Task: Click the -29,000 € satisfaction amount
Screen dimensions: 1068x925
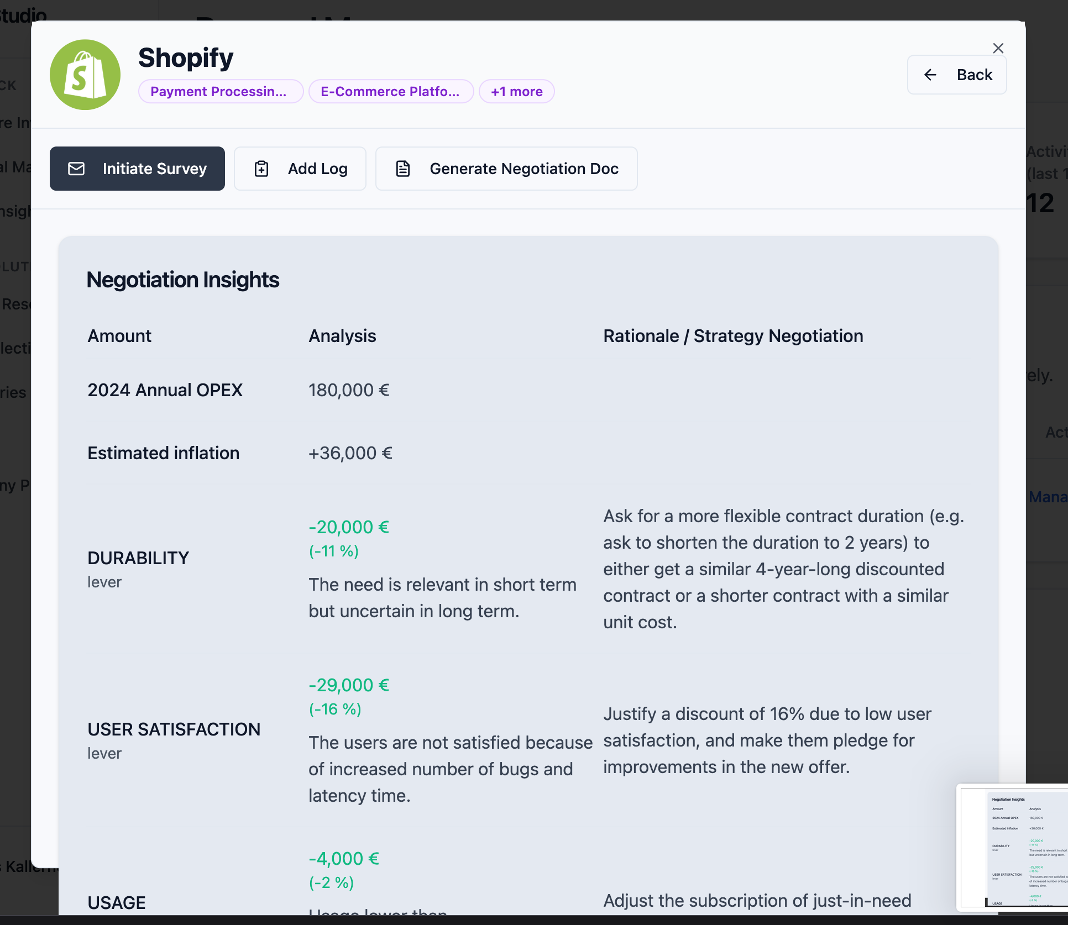Action: tap(349, 685)
